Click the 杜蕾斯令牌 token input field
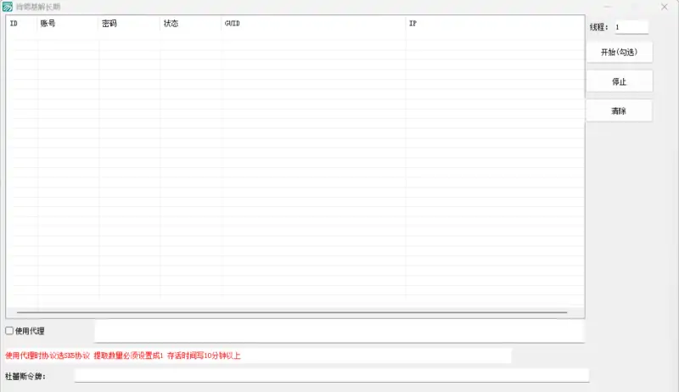The image size is (679, 392). (x=331, y=375)
